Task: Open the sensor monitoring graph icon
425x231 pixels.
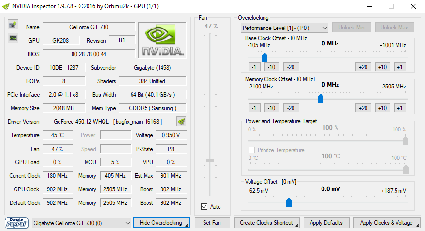Action: tap(13, 38)
